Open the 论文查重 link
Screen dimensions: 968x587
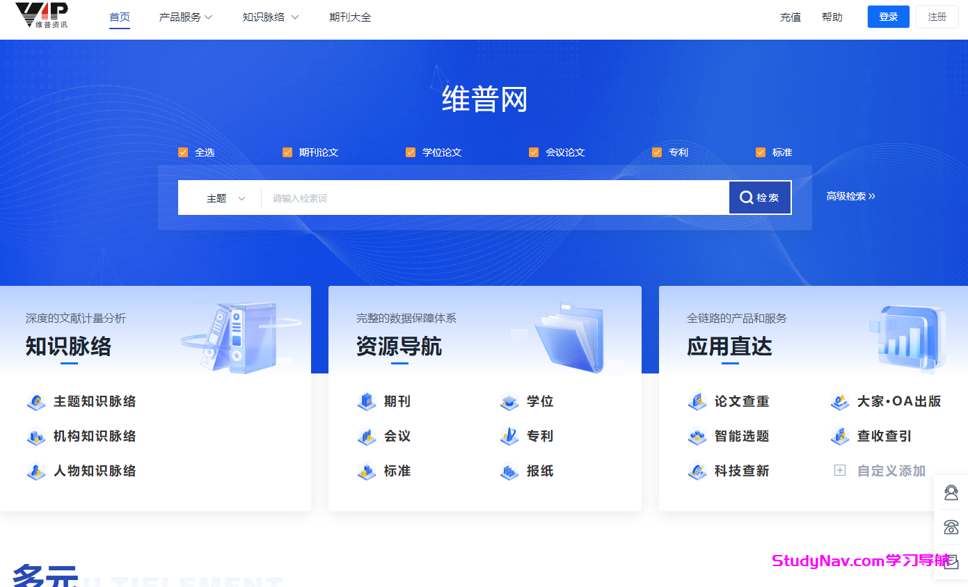[742, 401]
